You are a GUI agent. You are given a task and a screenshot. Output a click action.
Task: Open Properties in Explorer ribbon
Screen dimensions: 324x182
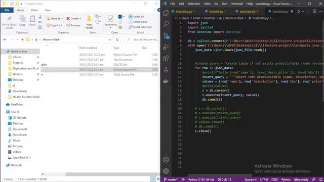(110, 21)
